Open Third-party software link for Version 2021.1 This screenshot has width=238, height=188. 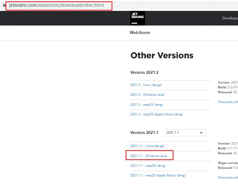point(228,177)
